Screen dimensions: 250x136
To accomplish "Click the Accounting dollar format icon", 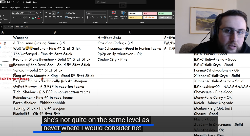I will pyautogui.click(x=87, y=17).
